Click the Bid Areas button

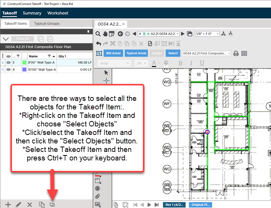click(x=113, y=53)
